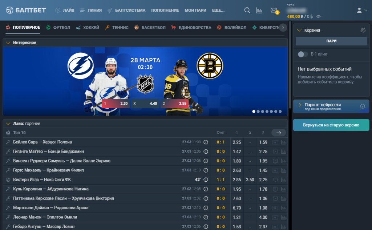Expand Пари от нейросети panel
The image size is (372, 230).
[300, 105]
